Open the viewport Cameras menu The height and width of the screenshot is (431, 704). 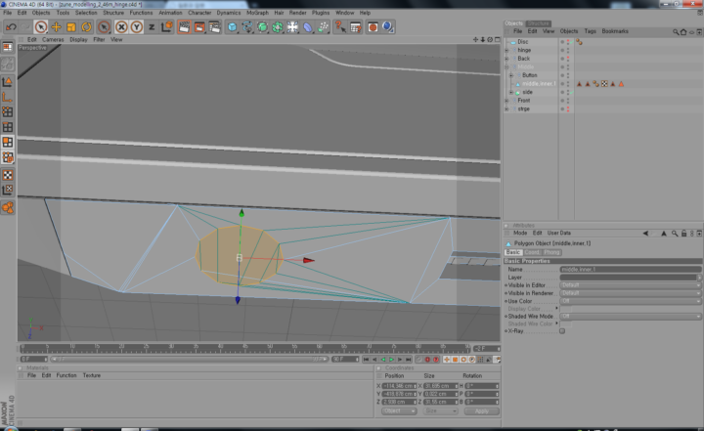pyautogui.click(x=53, y=39)
